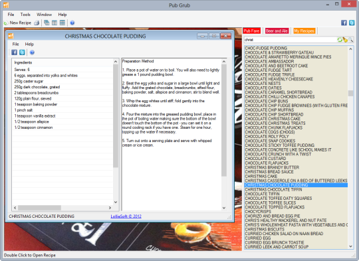
Task: Click the ingredients horizontal scrollbar left arrow
Action: (x=15, y=208)
